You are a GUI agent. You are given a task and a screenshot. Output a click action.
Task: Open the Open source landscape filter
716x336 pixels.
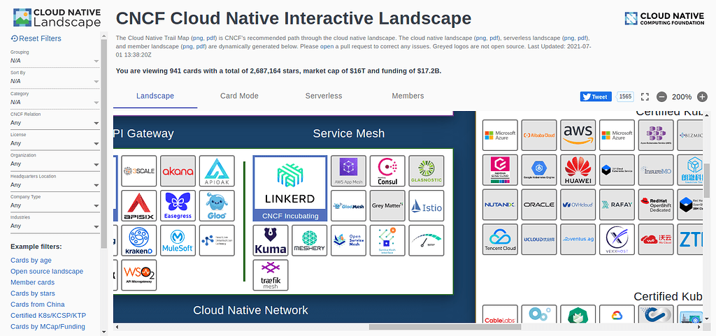coord(47,271)
